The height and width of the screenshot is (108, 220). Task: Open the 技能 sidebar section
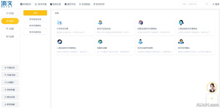pyautogui.click(x=10, y=29)
